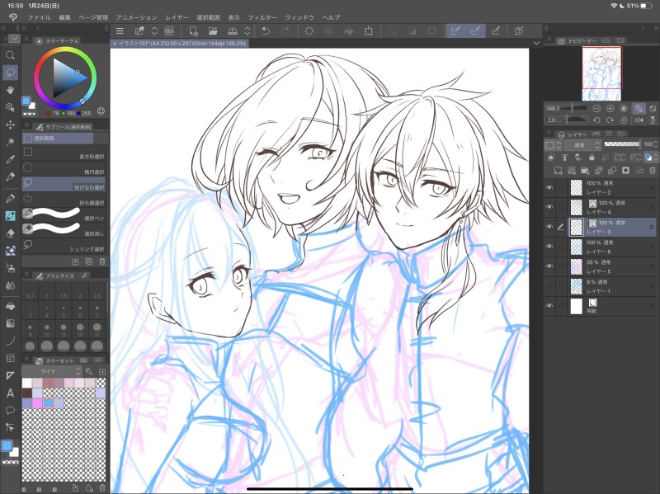Open the フィルター menu

(262, 17)
